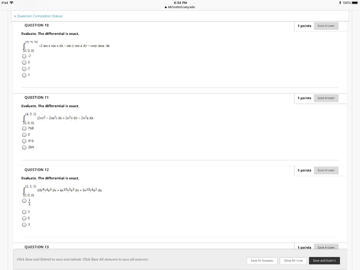Click Save and Submit to finish
This screenshot has height=270, width=360.
pos(324,261)
